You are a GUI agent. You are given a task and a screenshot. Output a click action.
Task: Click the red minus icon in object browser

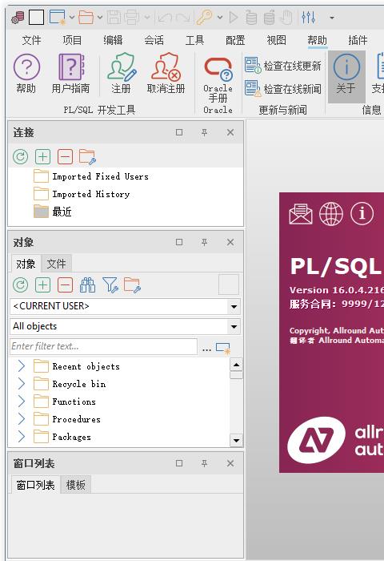(65, 285)
